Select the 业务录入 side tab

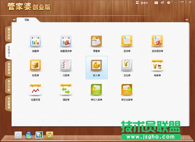point(9,51)
